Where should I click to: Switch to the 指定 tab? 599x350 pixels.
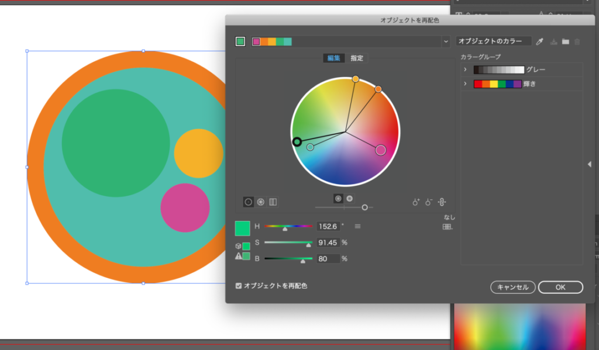coord(357,58)
